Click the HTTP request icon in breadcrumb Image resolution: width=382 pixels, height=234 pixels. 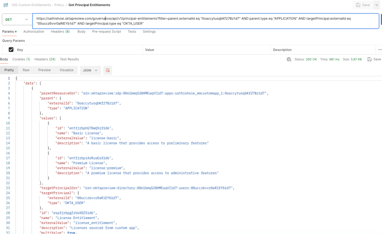point(6,4)
